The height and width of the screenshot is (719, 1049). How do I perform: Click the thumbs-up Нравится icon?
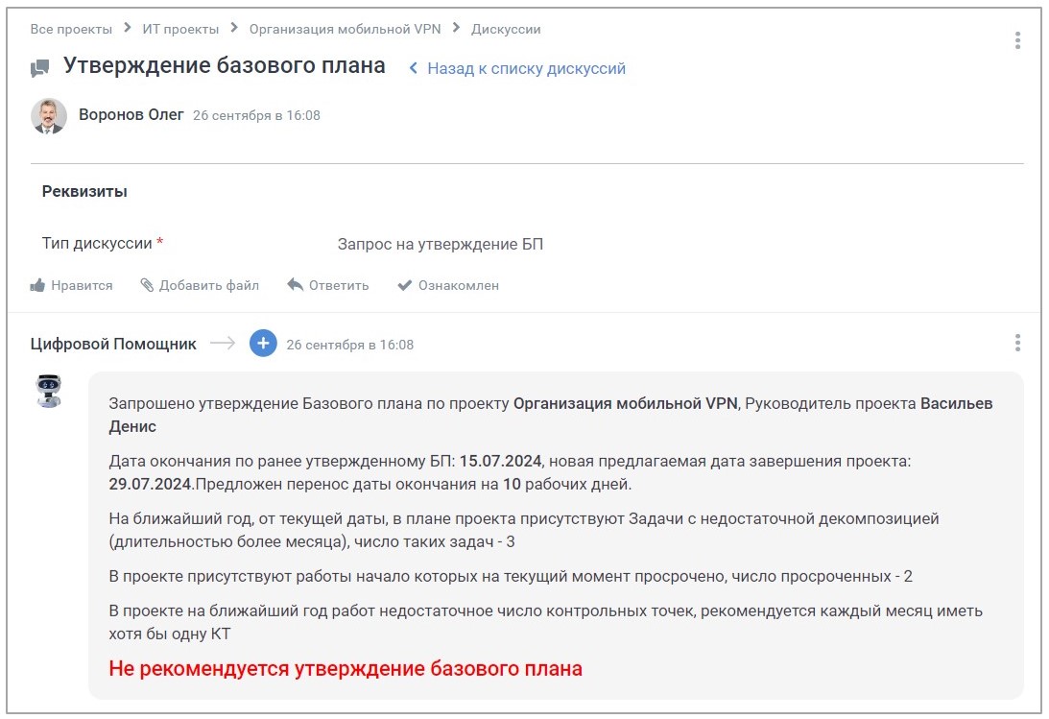(x=38, y=285)
